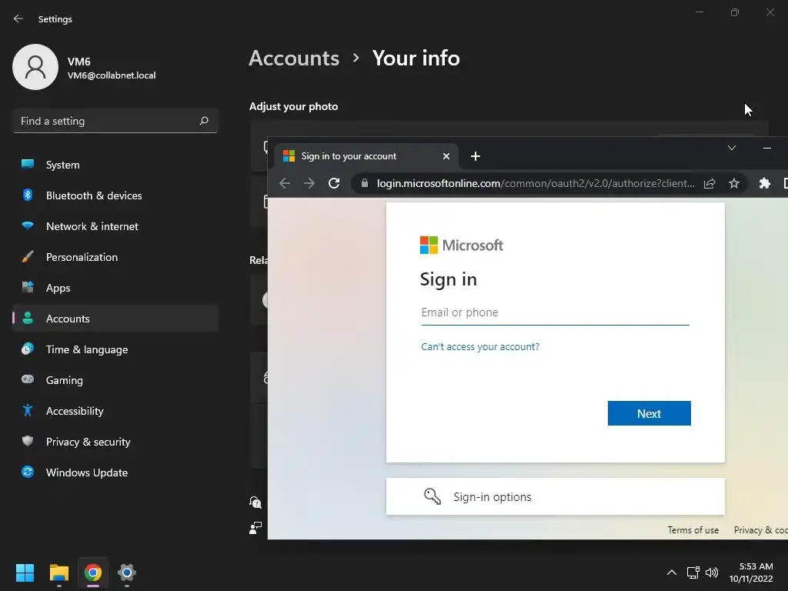Image resolution: width=788 pixels, height=591 pixels.
Task: Click the search magnifier icon in Settings
Action: tap(203, 121)
